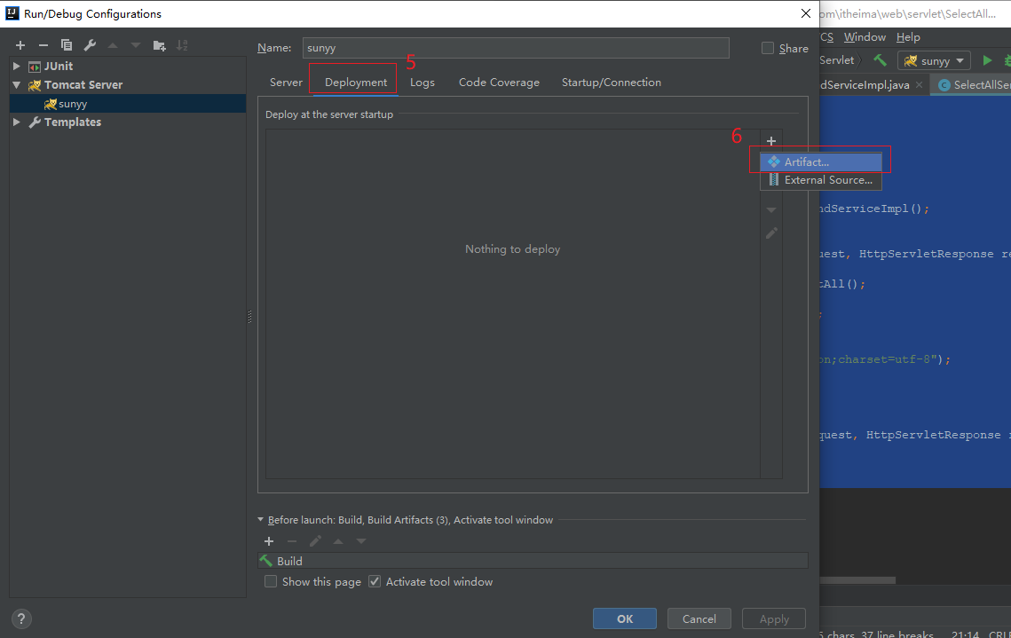This screenshot has width=1011, height=638.
Task: Open the sunyy run configuration dropdown
Action: [x=935, y=60]
